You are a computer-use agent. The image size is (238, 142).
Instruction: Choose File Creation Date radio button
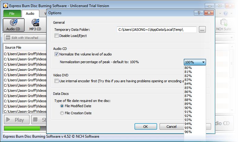pos(62,113)
